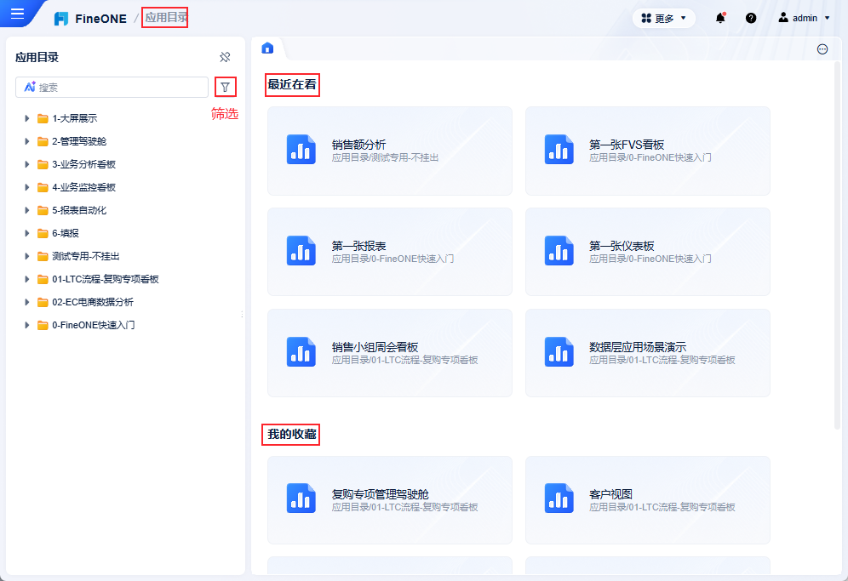The width and height of the screenshot is (848, 581).
Task: Click the 测试专用-不挂出 folder icon
Action: 43,256
